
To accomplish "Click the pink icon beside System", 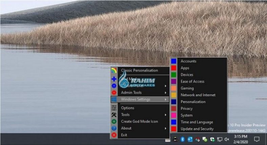I will pyautogui.click(x=174, y=115).
